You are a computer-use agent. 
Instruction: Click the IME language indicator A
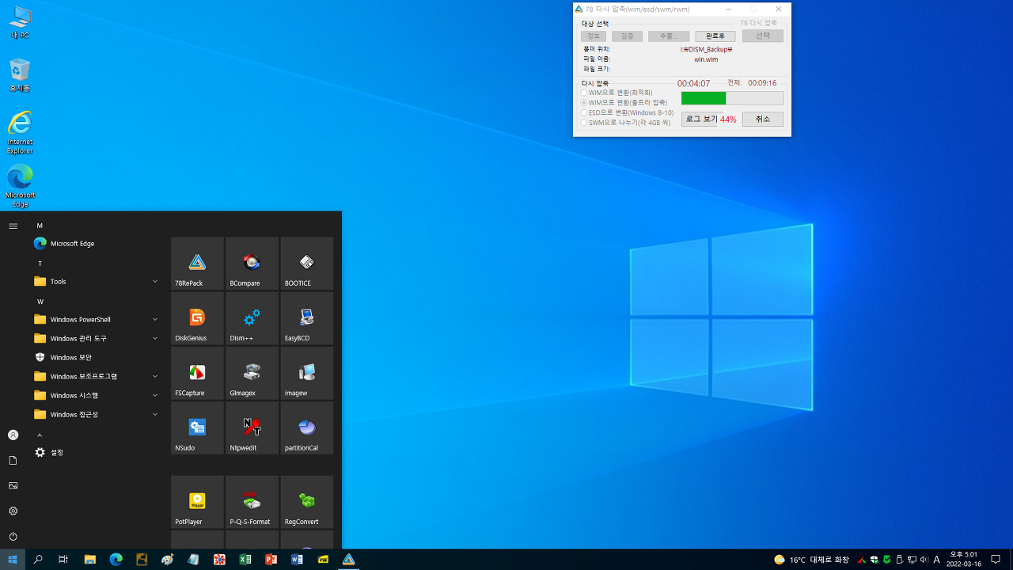pyautogui.click(x=937, y=560)
